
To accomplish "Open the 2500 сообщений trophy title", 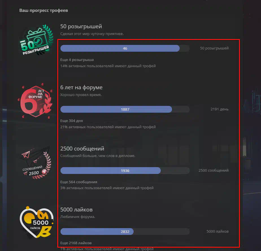I will pyautogui.click(x=82, y=149).
